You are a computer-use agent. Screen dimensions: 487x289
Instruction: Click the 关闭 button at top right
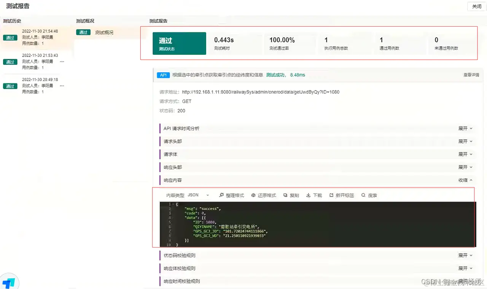477,6
